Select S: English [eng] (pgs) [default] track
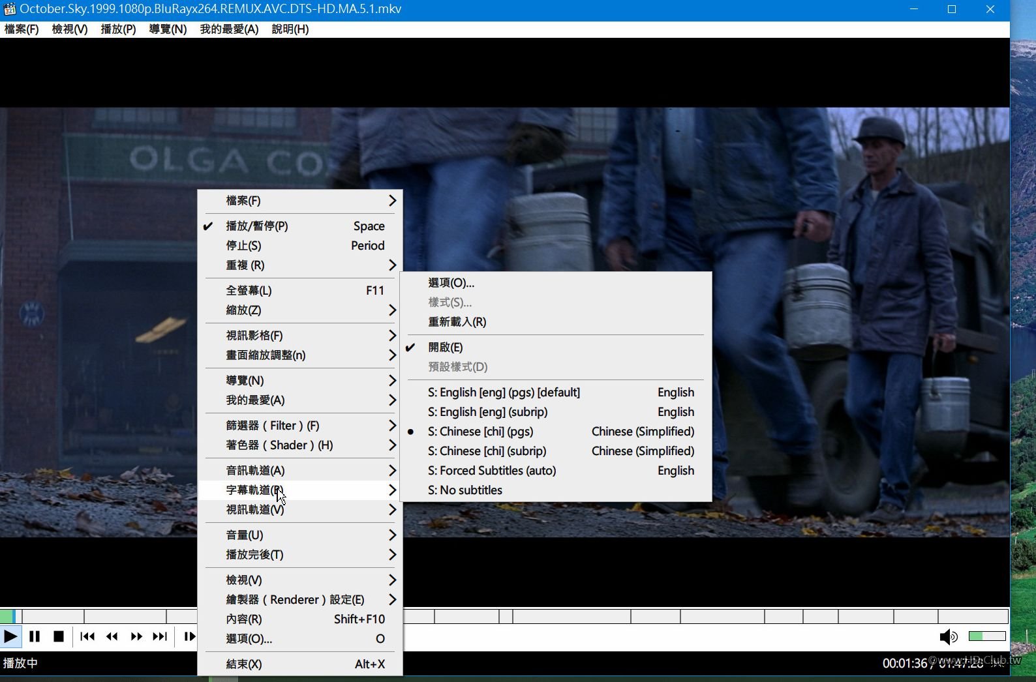The image size is (1036, 682). click(x=556, y=393)
